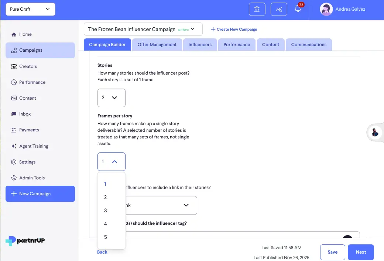Screen dimensions: 384x261
Task: Click the Save button
Action: [x=333, y=252]
